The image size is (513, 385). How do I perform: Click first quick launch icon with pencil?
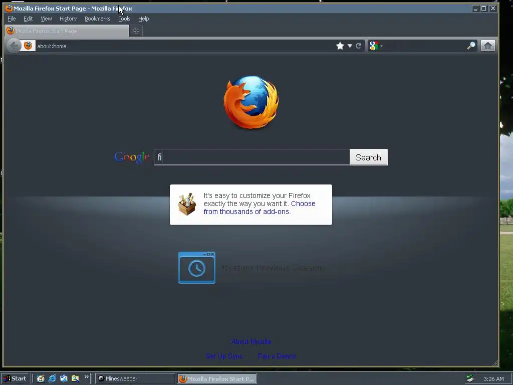(x=41, y=378)
